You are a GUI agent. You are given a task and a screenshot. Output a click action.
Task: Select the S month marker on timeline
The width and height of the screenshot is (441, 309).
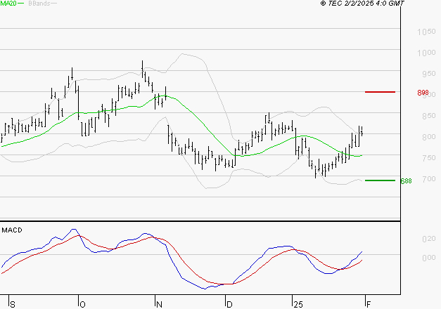pyautogui.click(x=13, y=304)
